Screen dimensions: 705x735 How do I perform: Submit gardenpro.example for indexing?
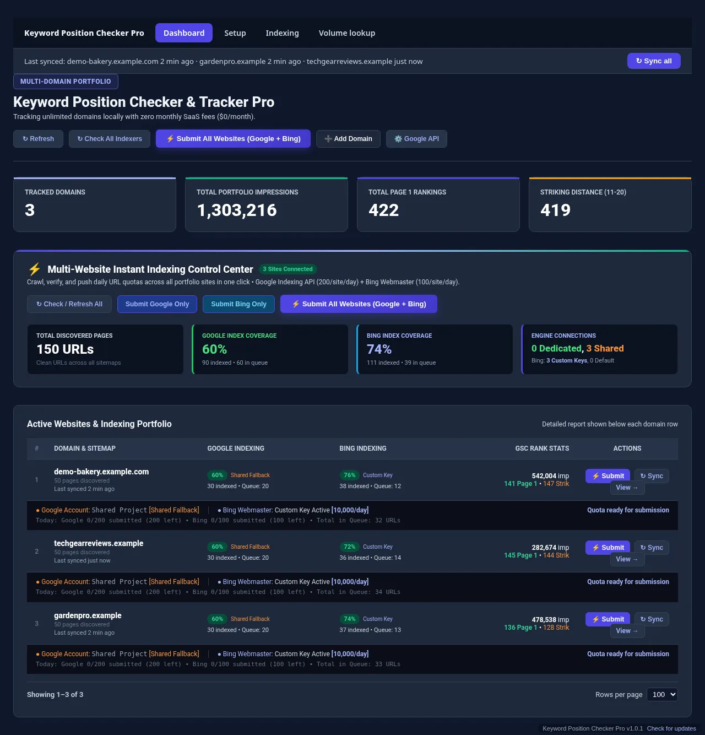[608, 619]
